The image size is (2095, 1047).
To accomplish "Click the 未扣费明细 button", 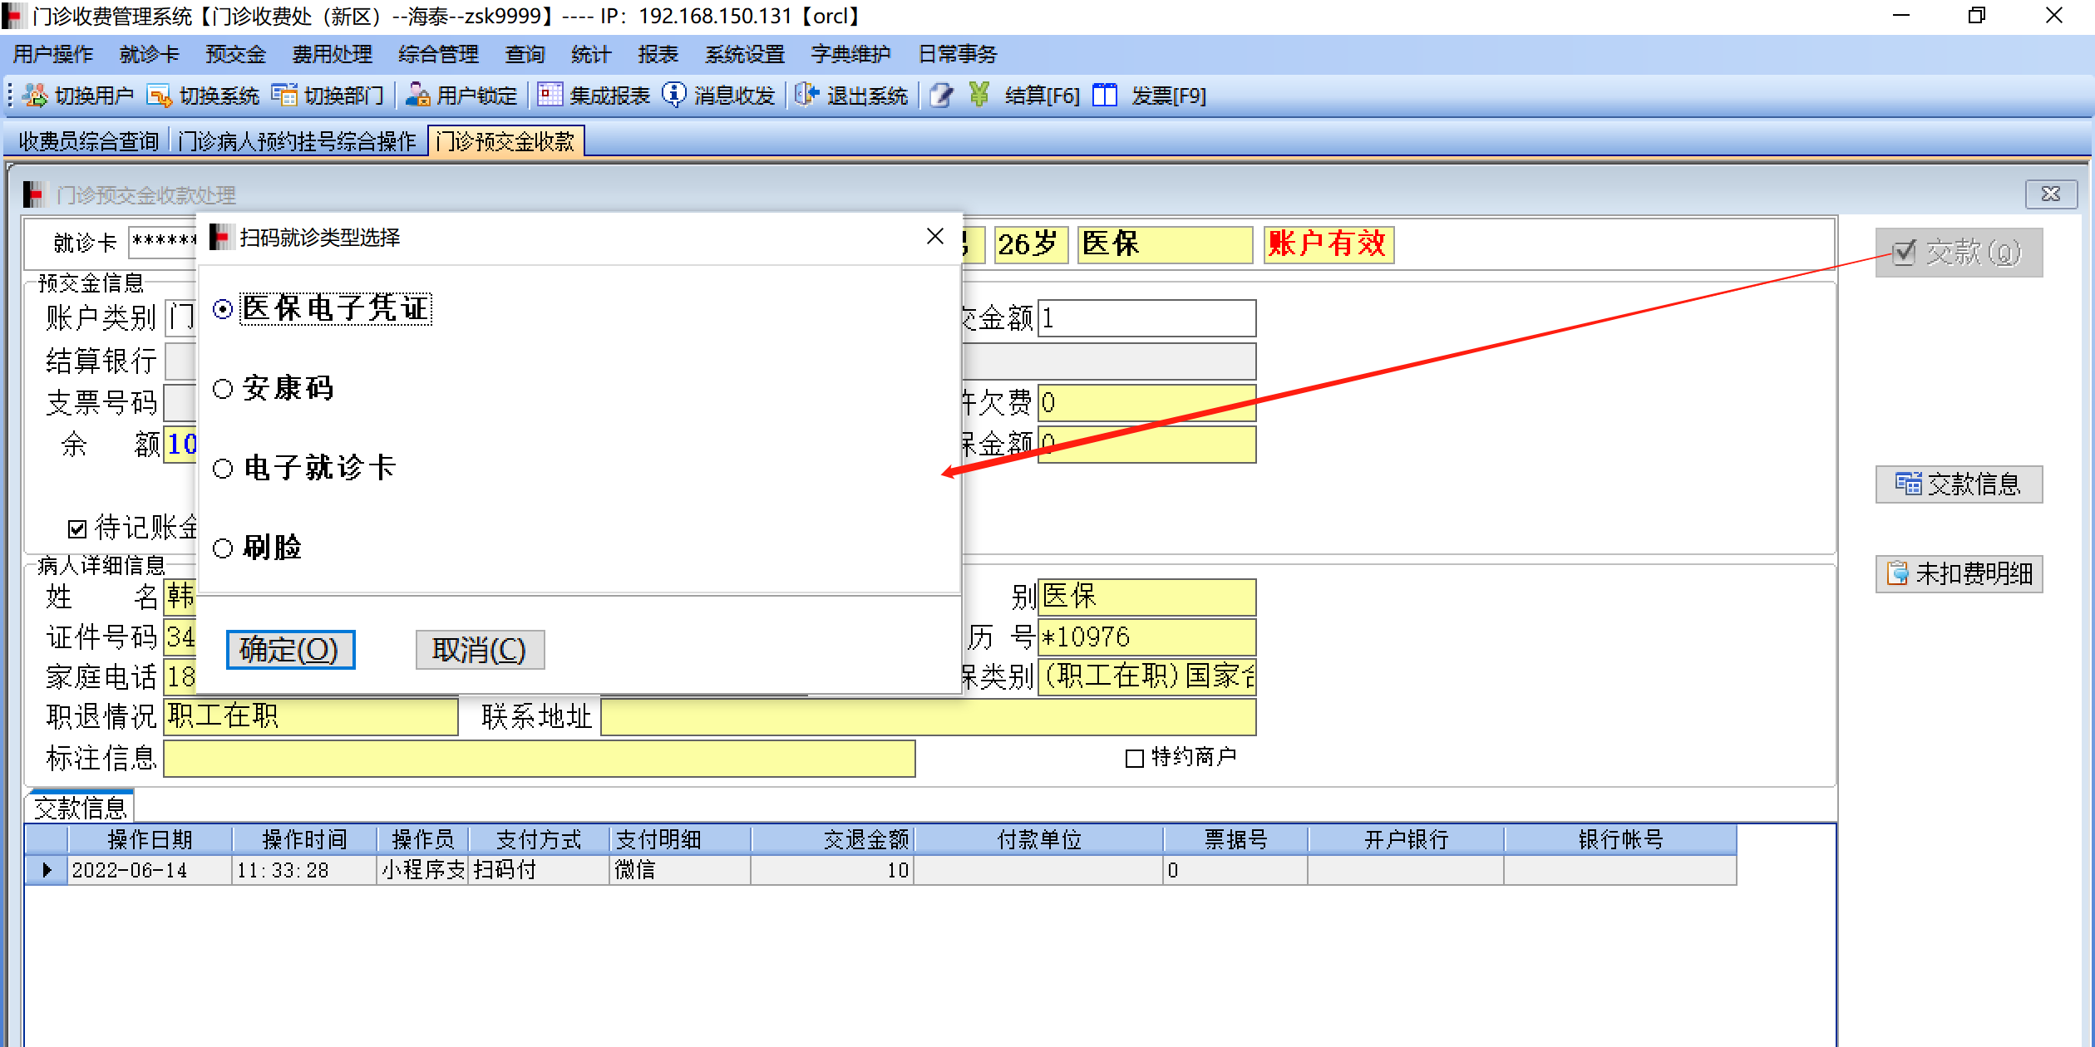I will pos(1958,573).
